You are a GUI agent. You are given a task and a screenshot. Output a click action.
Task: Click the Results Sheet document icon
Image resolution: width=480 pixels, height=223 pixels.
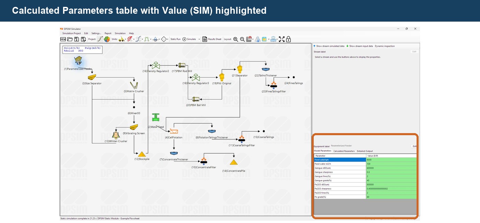point(204,39)
